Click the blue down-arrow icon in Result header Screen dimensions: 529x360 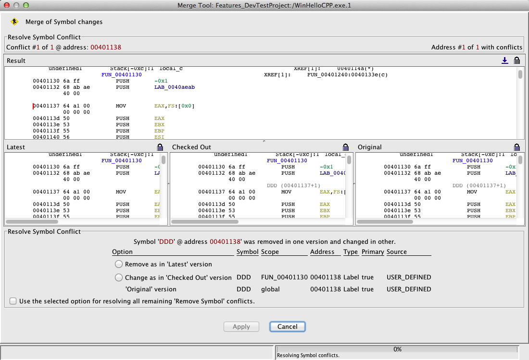click(x=504, y=60)
